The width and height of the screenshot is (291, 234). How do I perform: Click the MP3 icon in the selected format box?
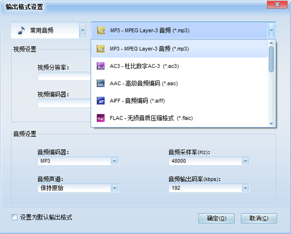[x=101, y=31]
